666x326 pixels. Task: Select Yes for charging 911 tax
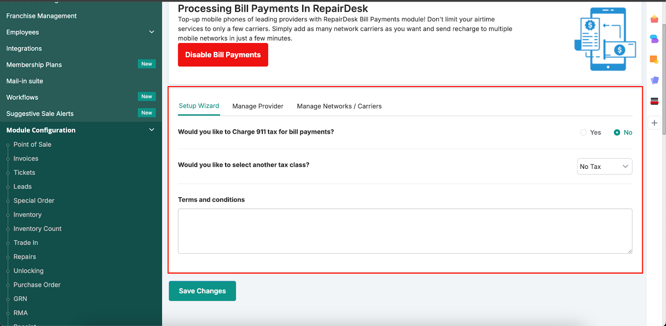(583, 133)
